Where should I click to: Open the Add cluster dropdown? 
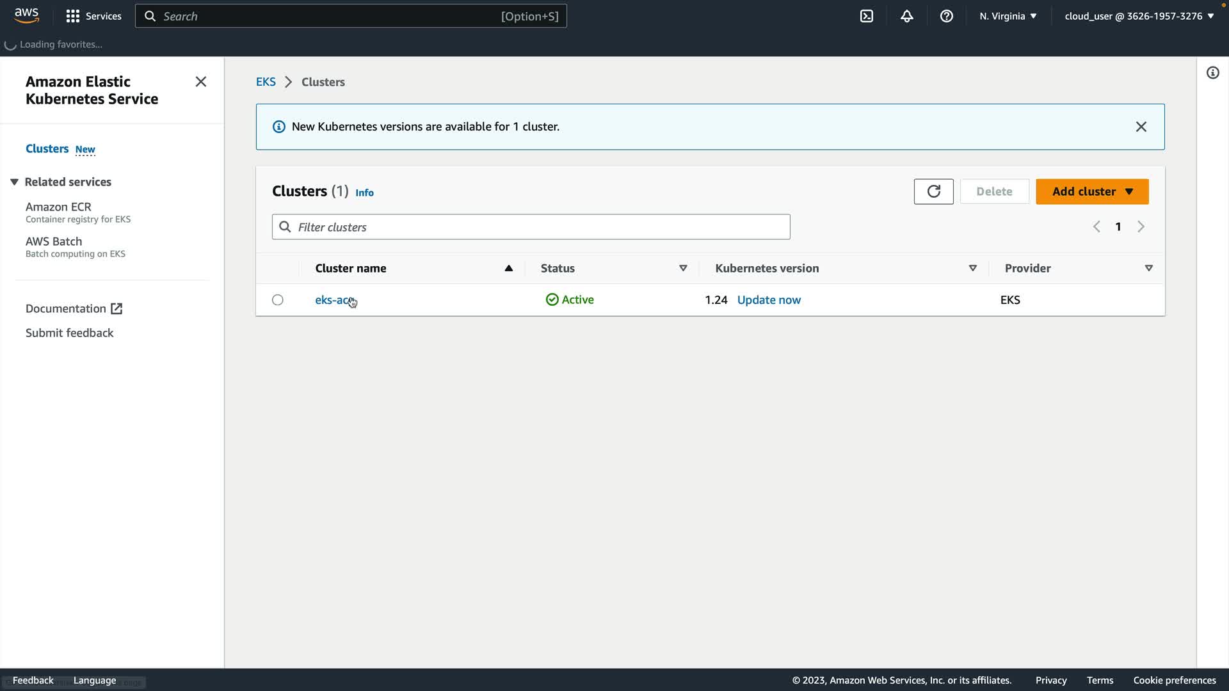point(1092,191)
